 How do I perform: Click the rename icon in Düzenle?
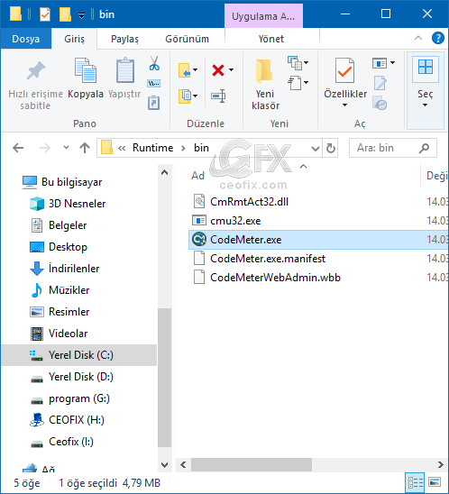218,96
